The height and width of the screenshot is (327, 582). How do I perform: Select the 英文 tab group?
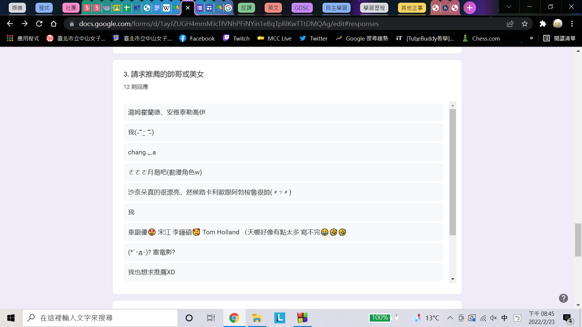tap(273, 8)
